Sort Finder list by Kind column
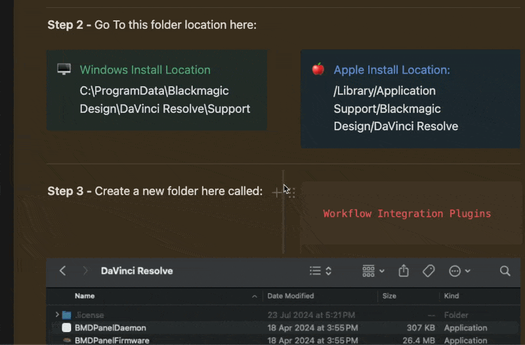This screenshot has height=345, width=525. (451, 296)
